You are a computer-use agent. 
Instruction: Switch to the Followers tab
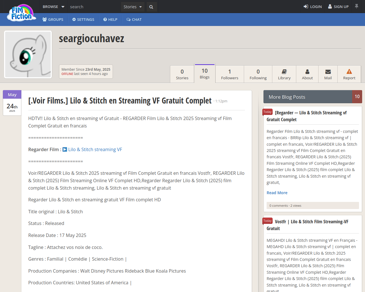tap(230, 74)
